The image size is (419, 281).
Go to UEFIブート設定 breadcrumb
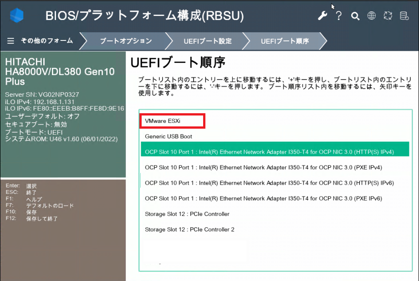[208, 41]
